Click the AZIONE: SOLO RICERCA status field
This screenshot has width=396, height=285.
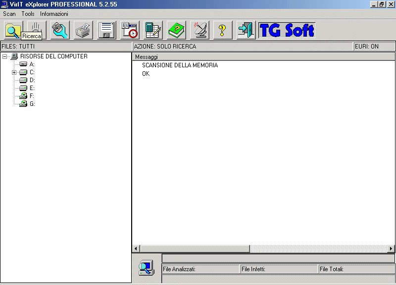tap(243, 47)
